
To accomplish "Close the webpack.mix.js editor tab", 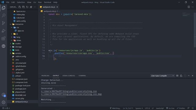I will (57, 7).
